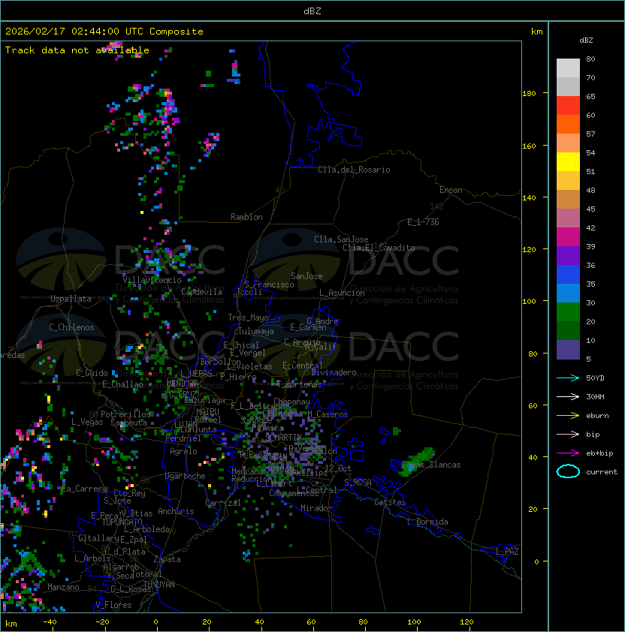Click the '50YD' legend label

(x=595, y=378)
